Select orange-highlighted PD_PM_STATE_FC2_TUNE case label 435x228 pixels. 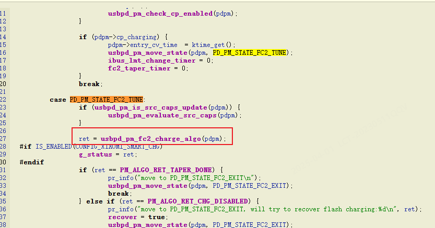click(106, 100)
